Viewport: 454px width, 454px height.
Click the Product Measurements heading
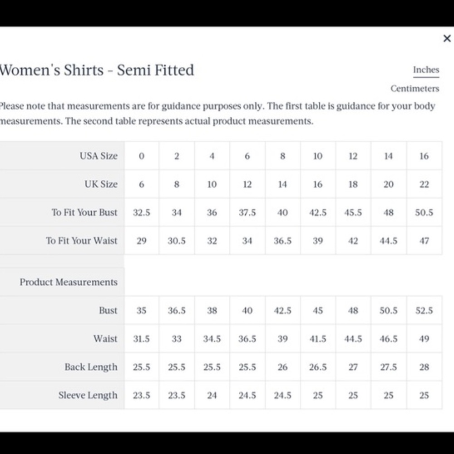tap(69, 282)
